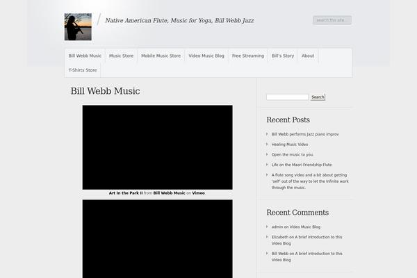Click the 'Bill Webb Music' page heading
This screenshot has height=278, width=417.
tap(106, 91)
